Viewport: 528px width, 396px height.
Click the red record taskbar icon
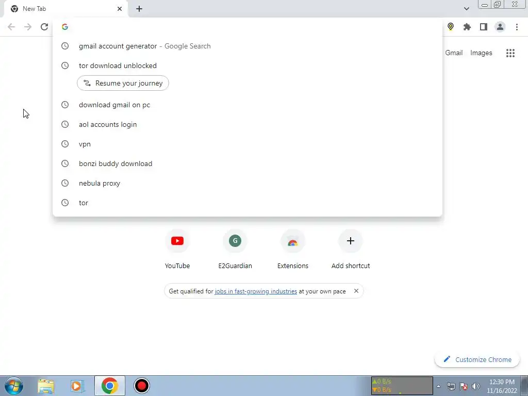pos(141,386)
